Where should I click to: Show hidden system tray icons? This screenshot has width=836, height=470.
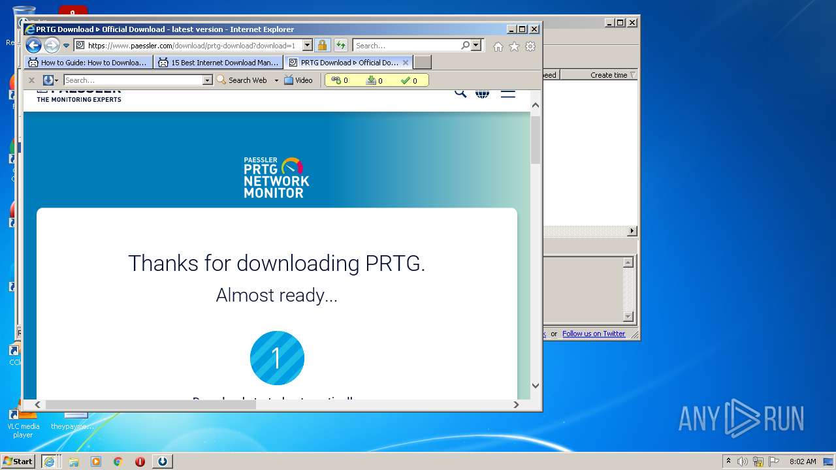728,462
